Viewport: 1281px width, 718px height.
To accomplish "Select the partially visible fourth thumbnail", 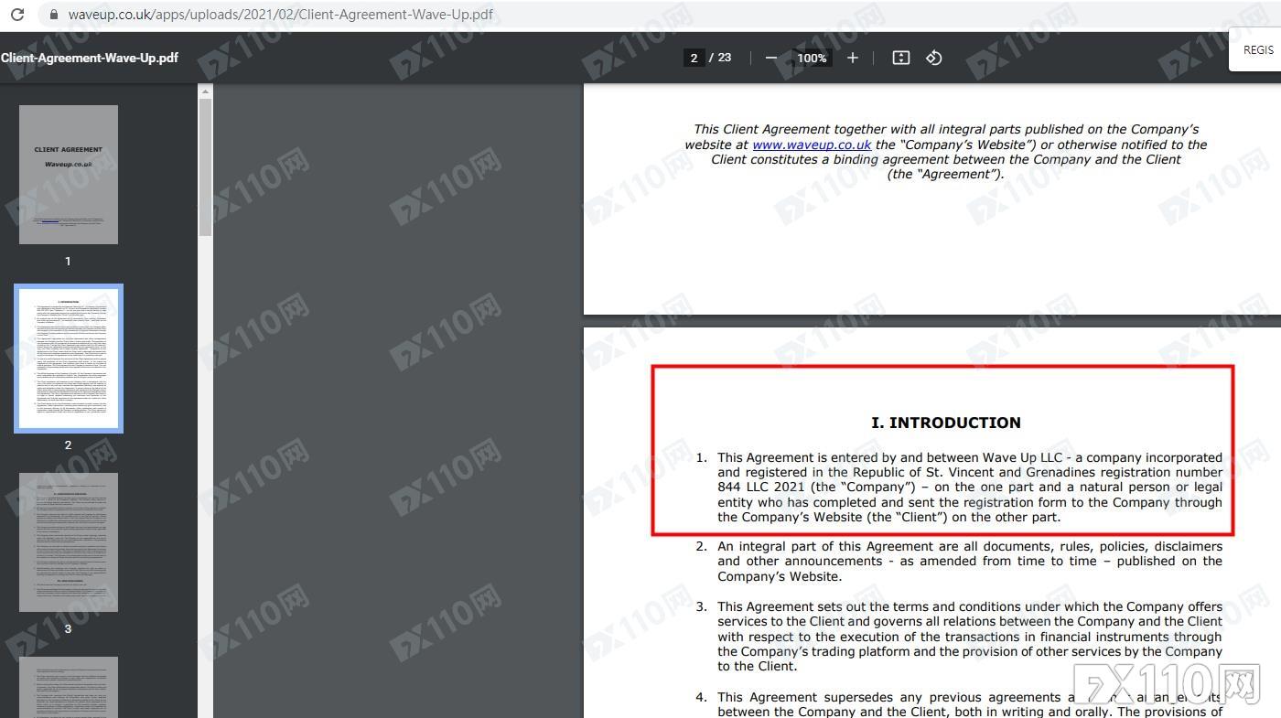I will click(x=69, y=687).
